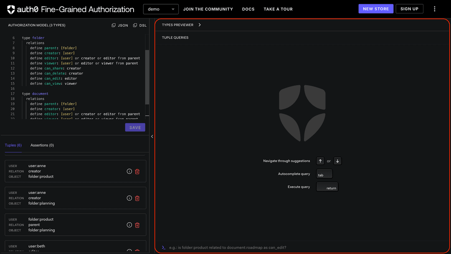
Task: Open the Docs link in the header
Action: (x=248, y=9)
